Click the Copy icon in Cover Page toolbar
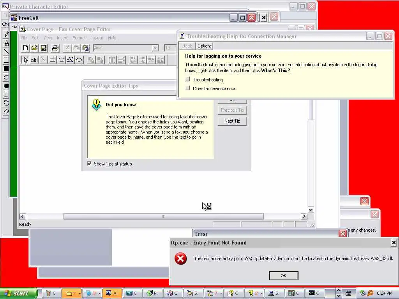 (x=76, y=48)
